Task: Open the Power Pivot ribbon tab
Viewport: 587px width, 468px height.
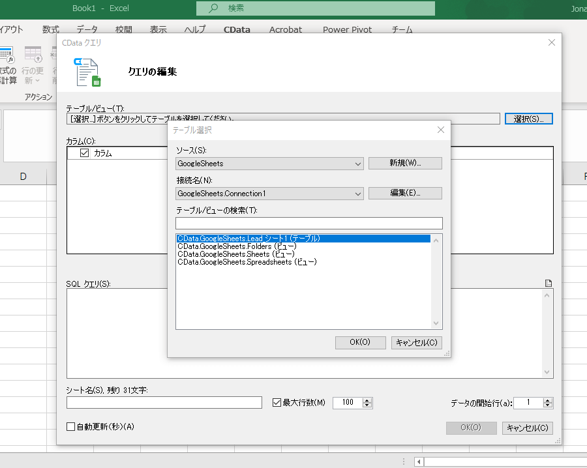Action: (x=347, y=29)
